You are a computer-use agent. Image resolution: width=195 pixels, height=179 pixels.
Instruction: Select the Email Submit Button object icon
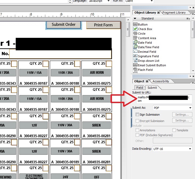135,65
